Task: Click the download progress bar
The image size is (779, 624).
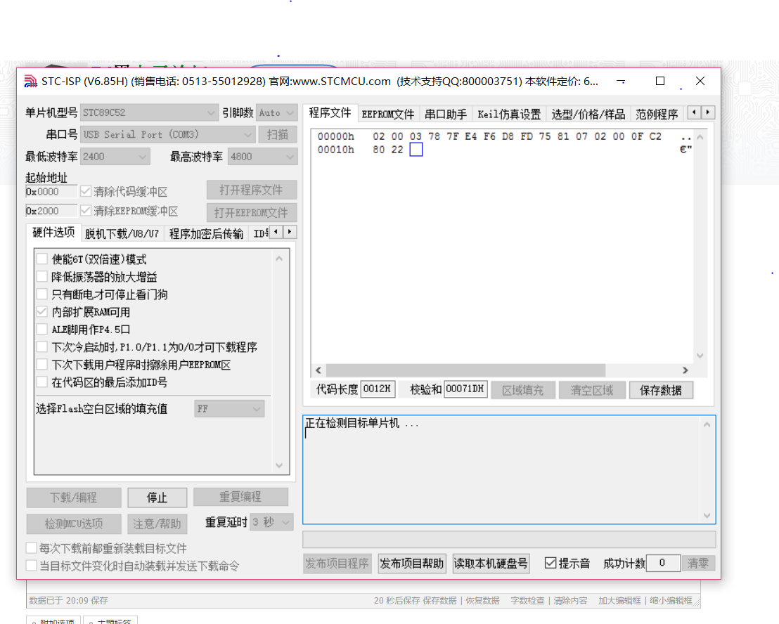Action: [x=509, y=540]
